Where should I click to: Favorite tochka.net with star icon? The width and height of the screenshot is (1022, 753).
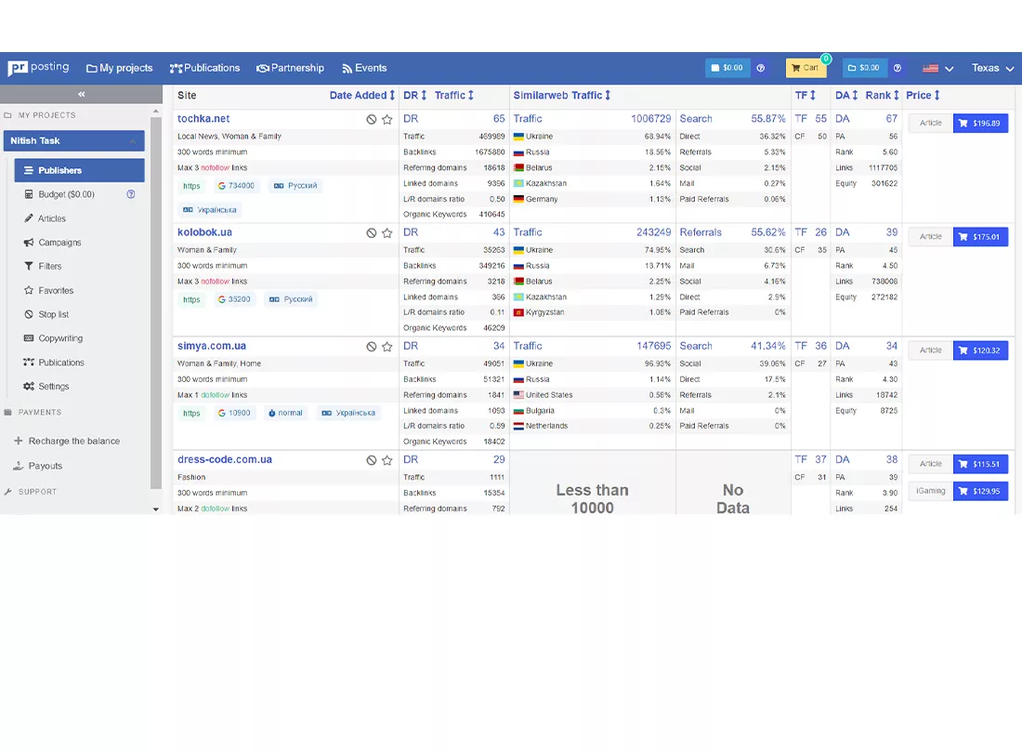click(387, 119)
